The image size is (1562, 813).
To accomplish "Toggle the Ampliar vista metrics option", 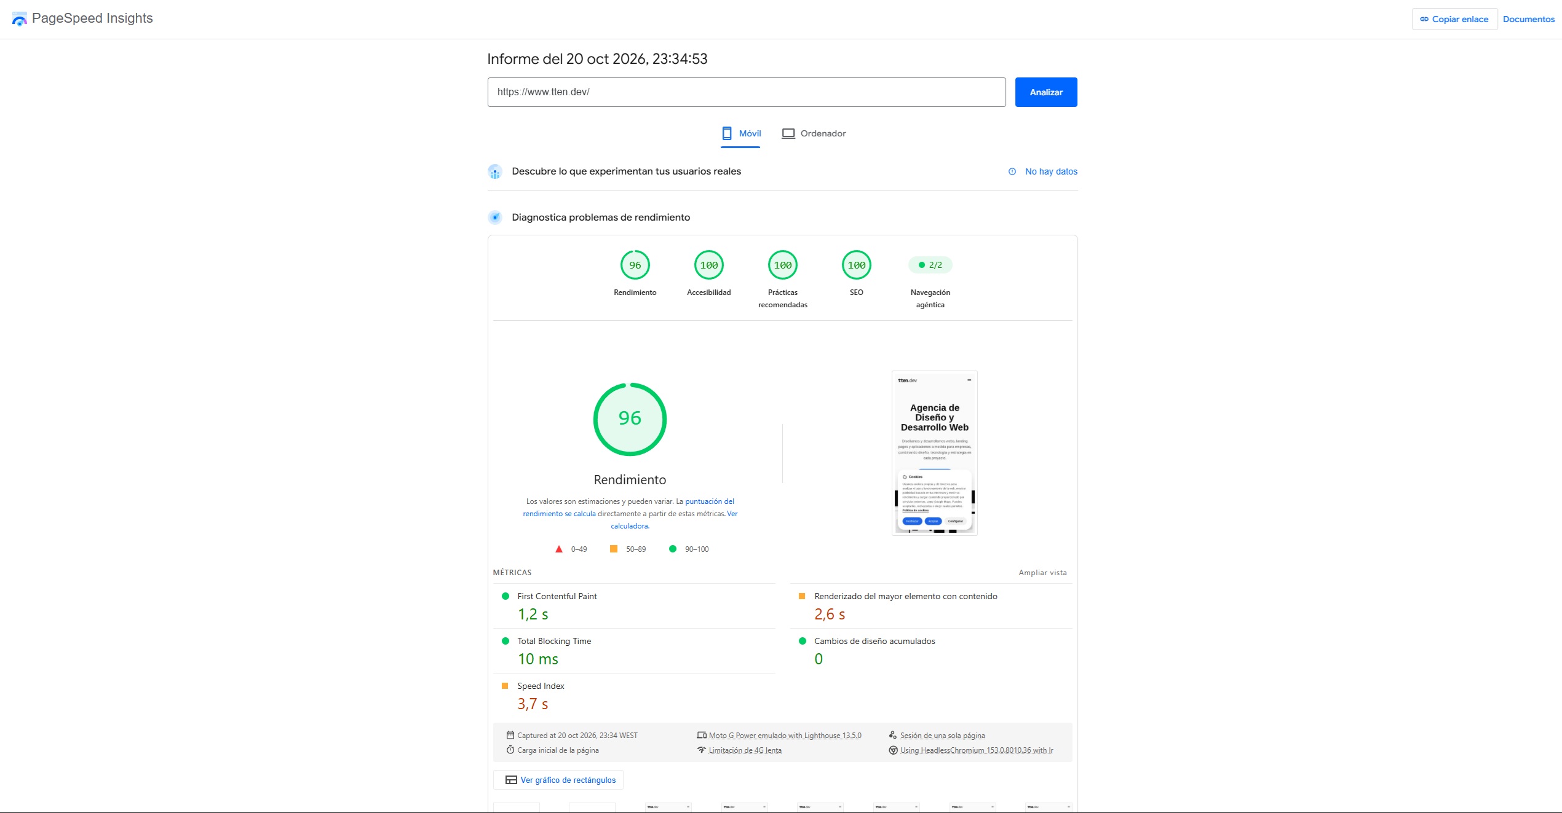I will pyautogui.click(x=1042, y=573).
